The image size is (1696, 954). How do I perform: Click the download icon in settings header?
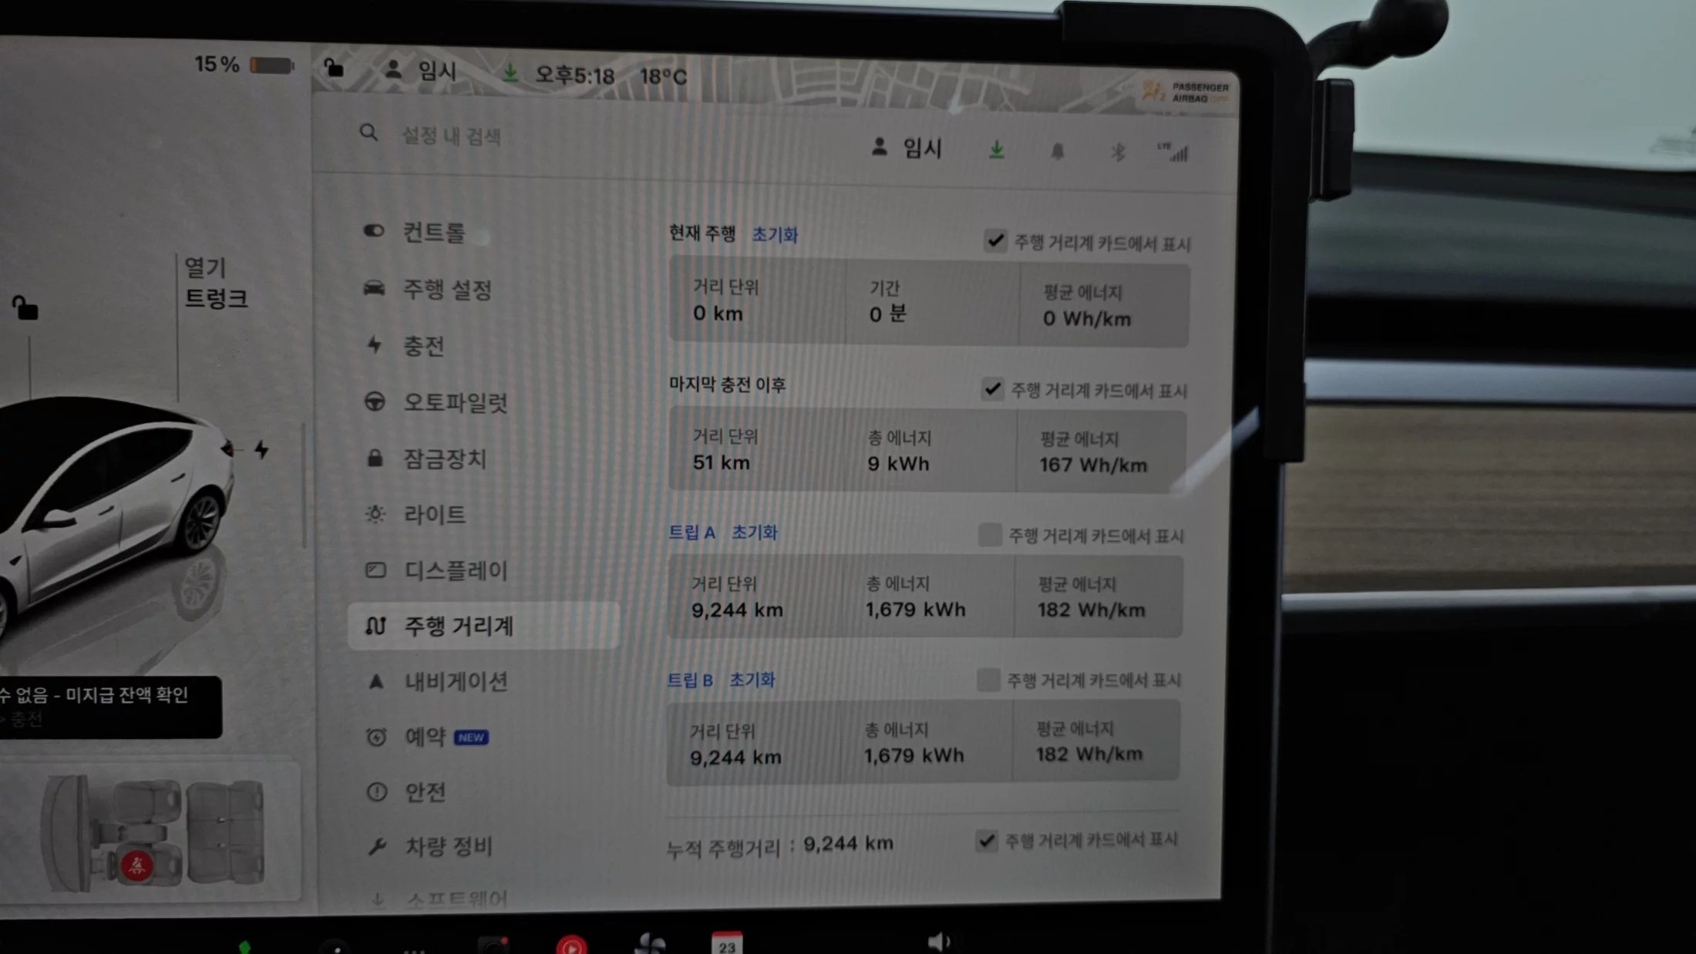(x=996, y=149)
